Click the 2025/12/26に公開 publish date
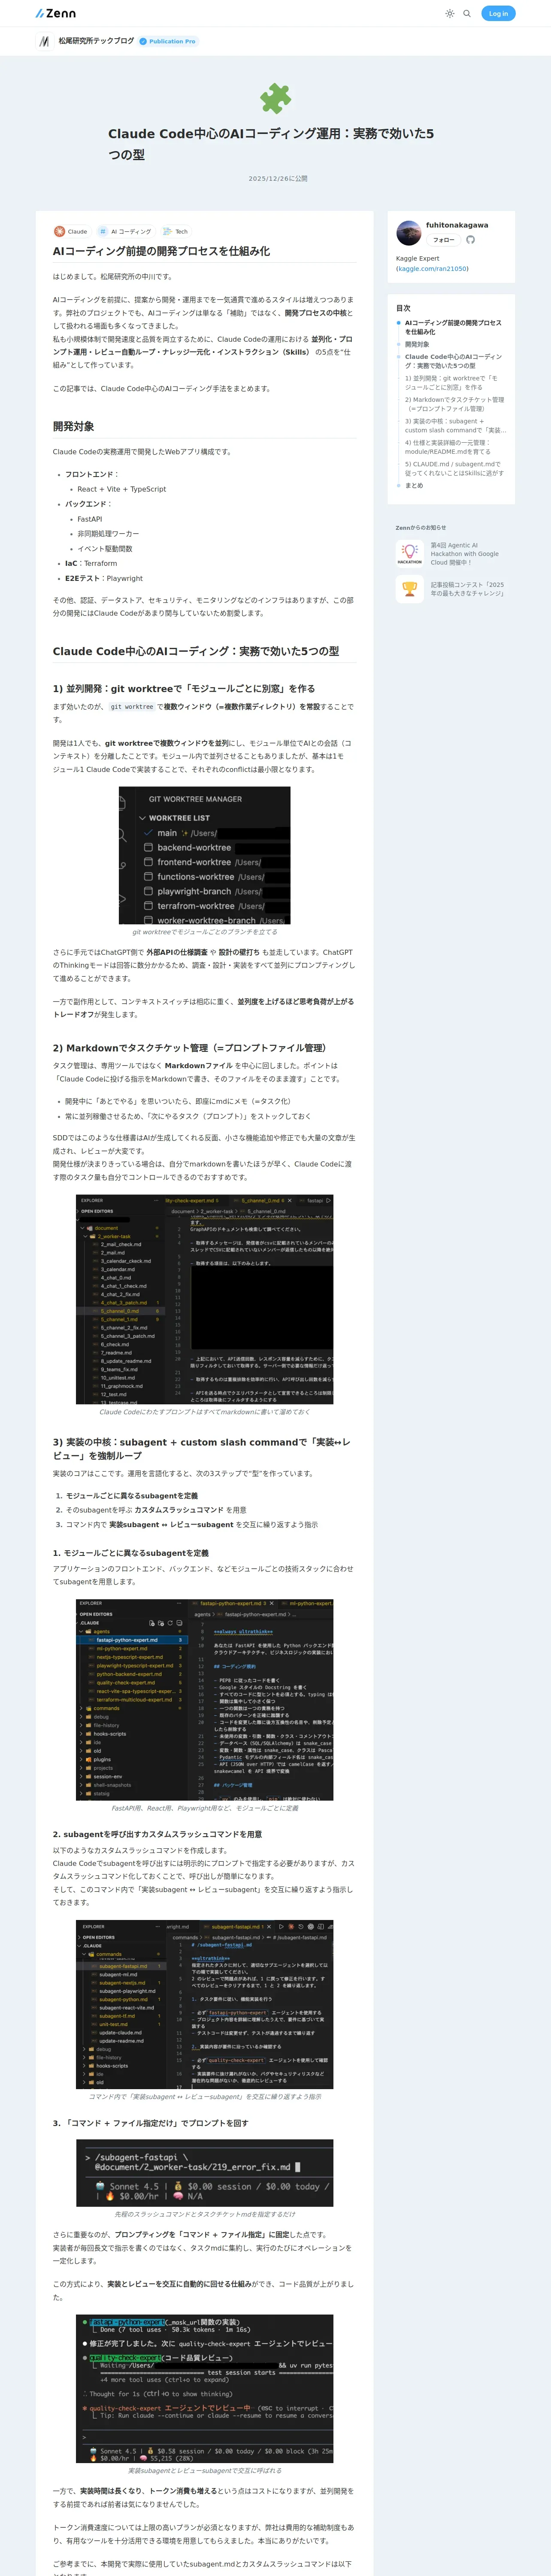This screenshot has height=2576, width=551. coord(278,179)
